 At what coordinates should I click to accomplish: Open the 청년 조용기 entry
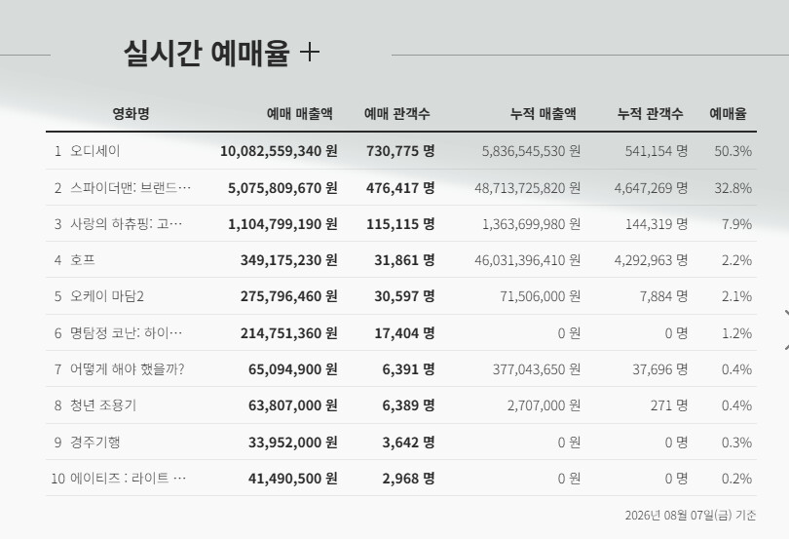(103, 405)
